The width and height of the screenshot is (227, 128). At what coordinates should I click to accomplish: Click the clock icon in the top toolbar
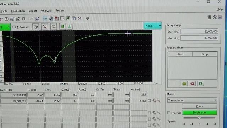pos(6,19)
